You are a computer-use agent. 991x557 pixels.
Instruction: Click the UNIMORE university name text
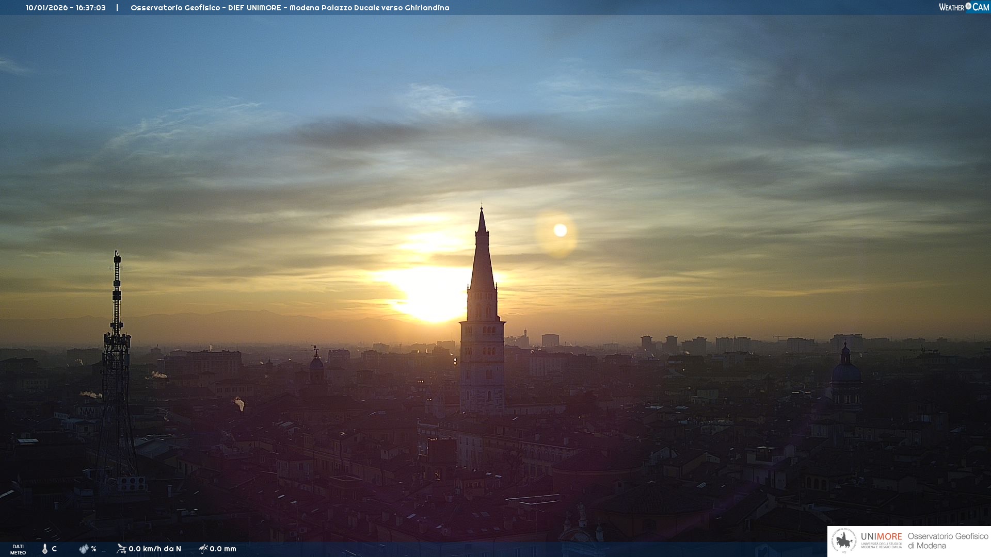coord(881,537)
